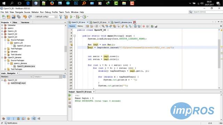Click the Uncomment icon in editor toolbar
Viewport: 223px width, 125px height.
pos(156,26)
